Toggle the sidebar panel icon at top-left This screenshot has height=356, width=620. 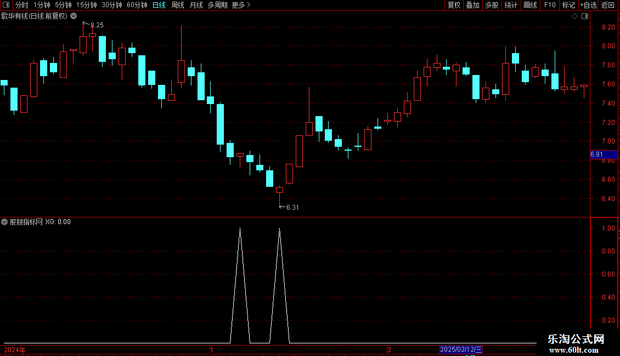[6, 5]
